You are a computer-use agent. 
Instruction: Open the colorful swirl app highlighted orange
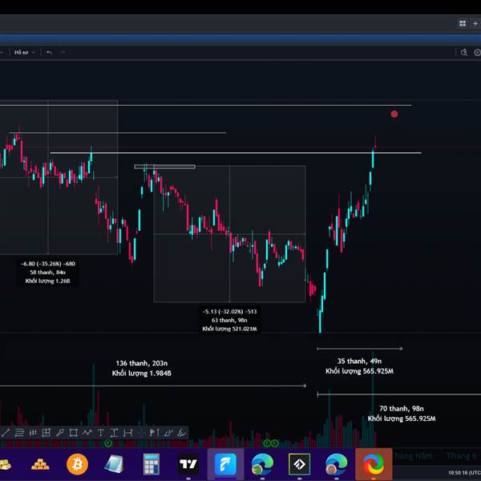tap(374, 464)
